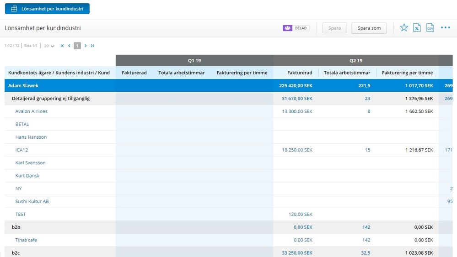Click the Lönsamhet per kundindustri tab button
The image size is (457, 257).
point(47,9)
